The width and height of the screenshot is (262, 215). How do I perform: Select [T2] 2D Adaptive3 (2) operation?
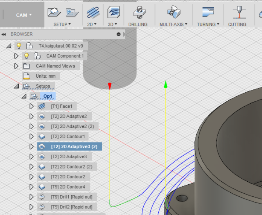[x=74, y=147]
